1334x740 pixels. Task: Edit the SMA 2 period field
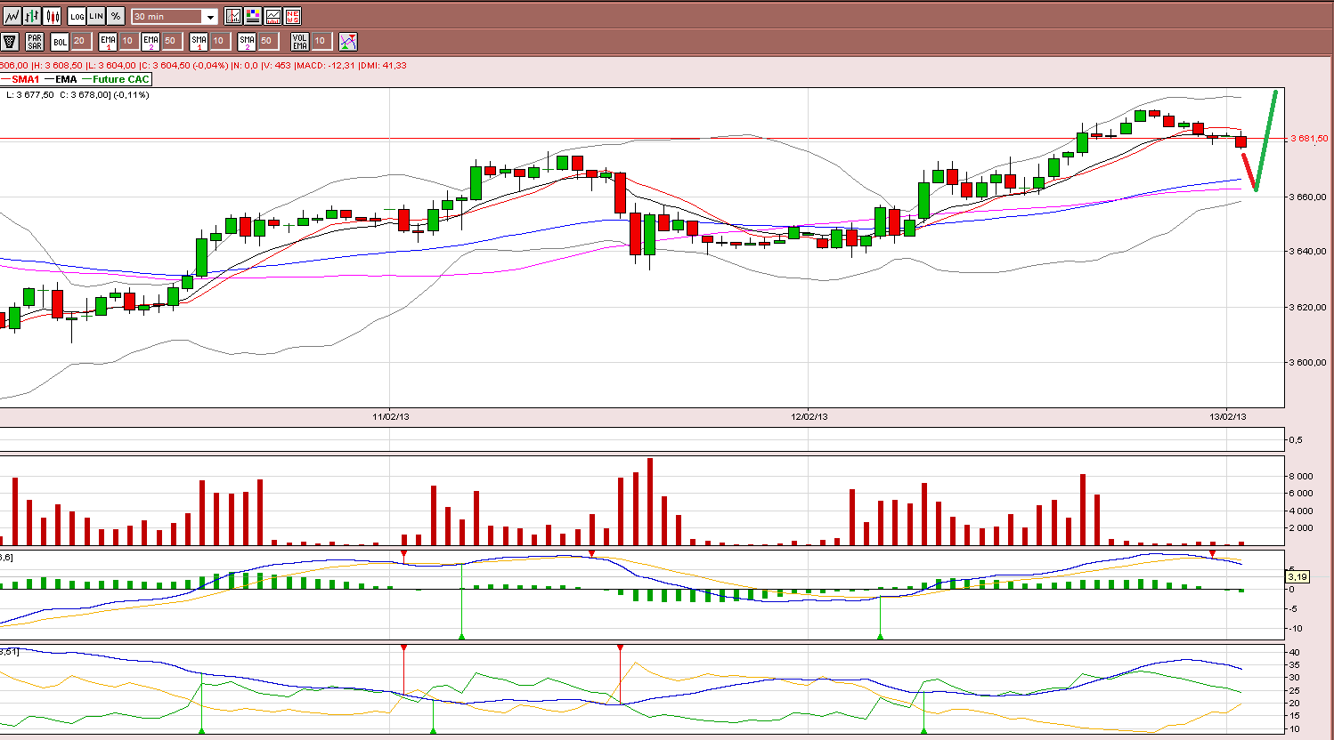[267, 41]
